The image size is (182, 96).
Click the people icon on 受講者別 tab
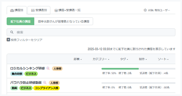click(x=33, y=10)
